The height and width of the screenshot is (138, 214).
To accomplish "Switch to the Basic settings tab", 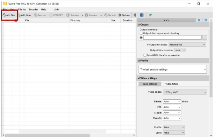I will 150,84.
